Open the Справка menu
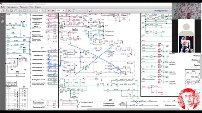202x113 pixels. click(x=38, y=7)
